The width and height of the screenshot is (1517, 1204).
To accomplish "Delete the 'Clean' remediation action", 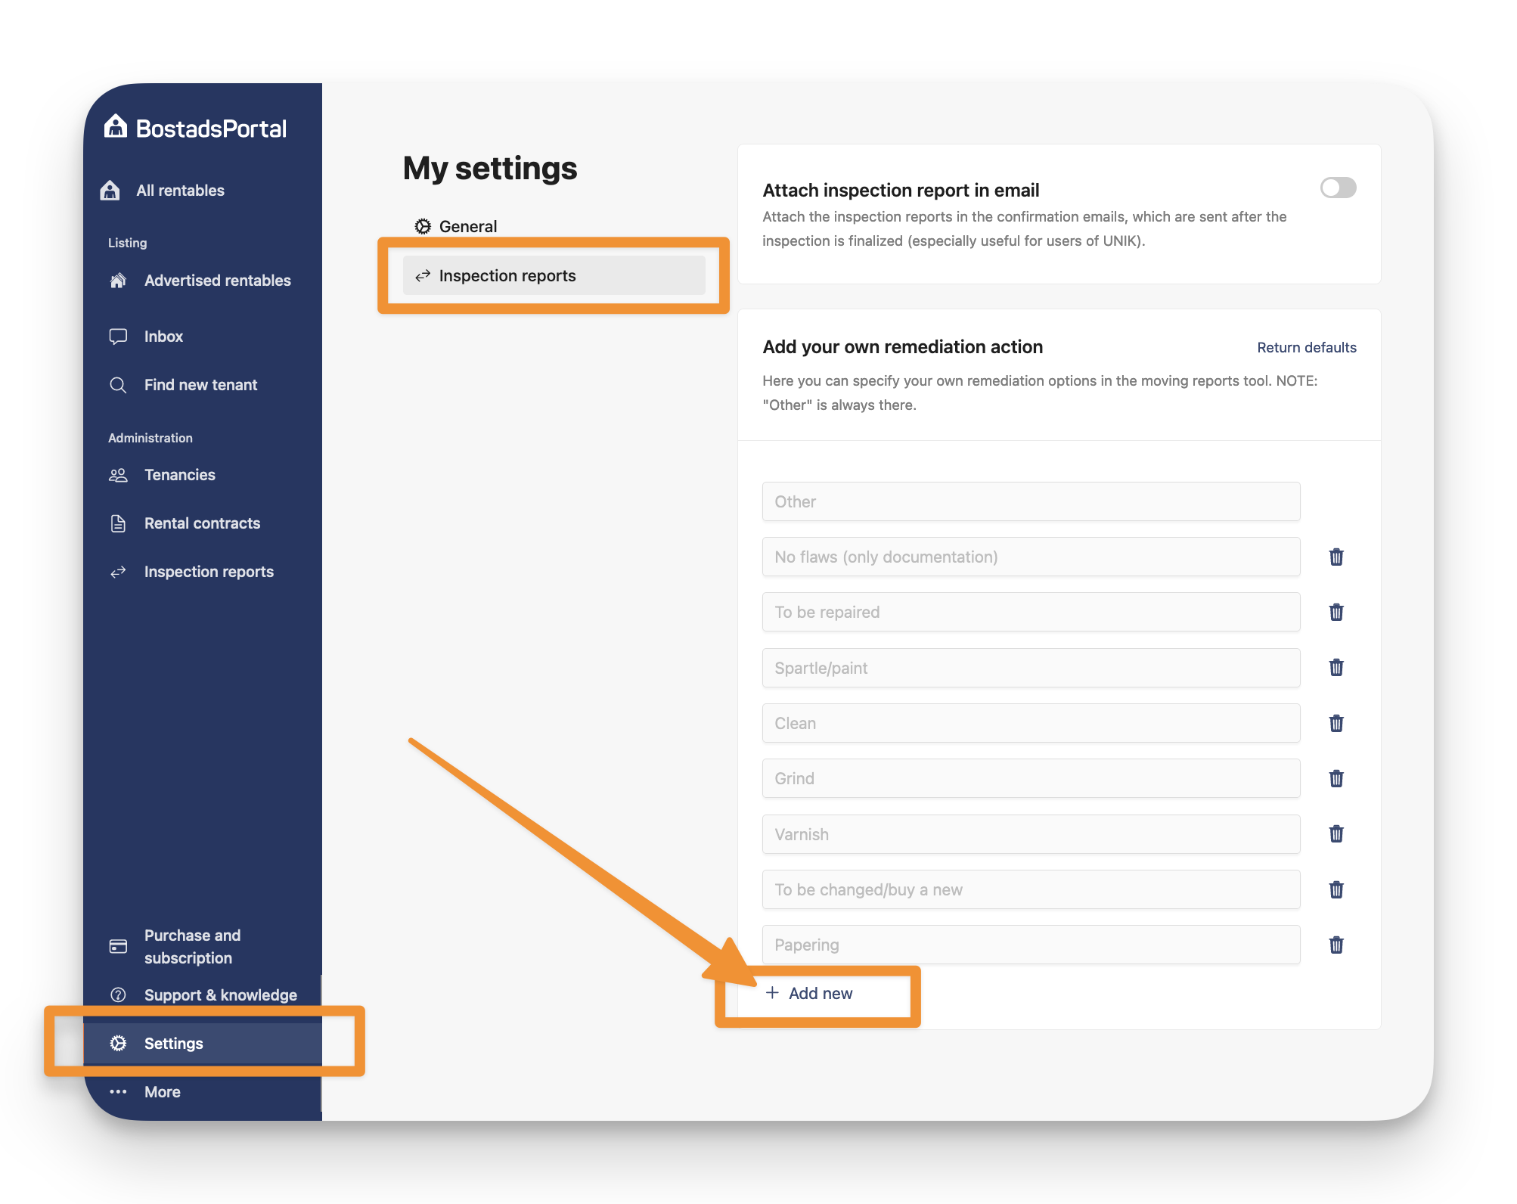I will (x=1336, y=724).
